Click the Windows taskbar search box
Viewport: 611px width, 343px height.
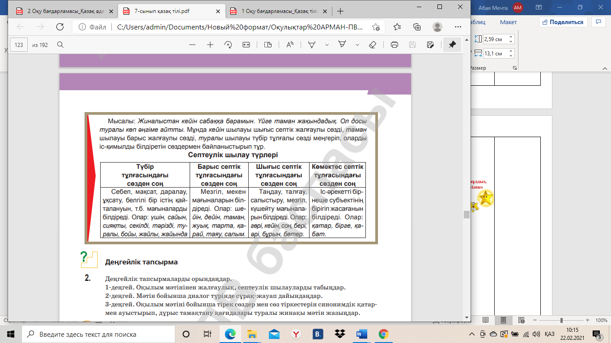pos(98,334)
